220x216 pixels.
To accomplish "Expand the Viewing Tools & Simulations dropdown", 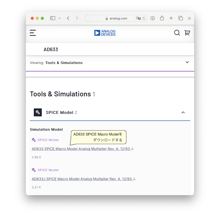I will 187,63.
